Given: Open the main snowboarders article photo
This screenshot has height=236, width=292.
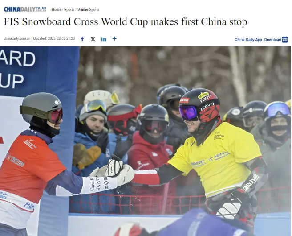Looking at the screenshot, I should (146, 141).
